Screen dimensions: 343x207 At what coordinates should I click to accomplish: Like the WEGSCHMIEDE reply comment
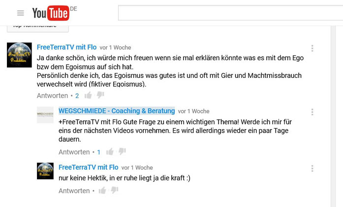(x=110, y=152)
